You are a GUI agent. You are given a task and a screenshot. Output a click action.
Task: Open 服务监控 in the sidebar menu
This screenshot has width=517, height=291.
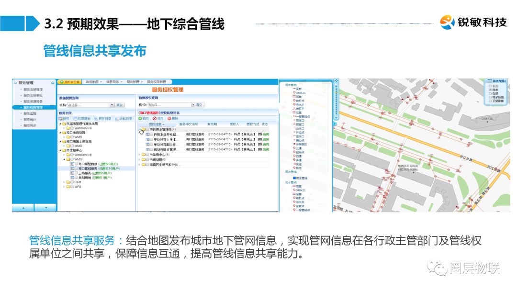coord(30,113)
